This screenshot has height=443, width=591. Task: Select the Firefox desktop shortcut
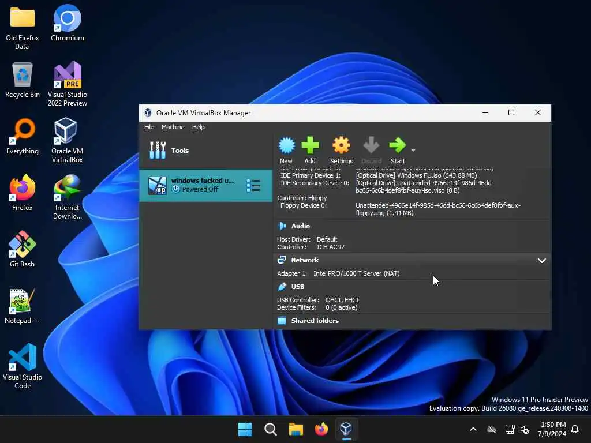point(23,193)
